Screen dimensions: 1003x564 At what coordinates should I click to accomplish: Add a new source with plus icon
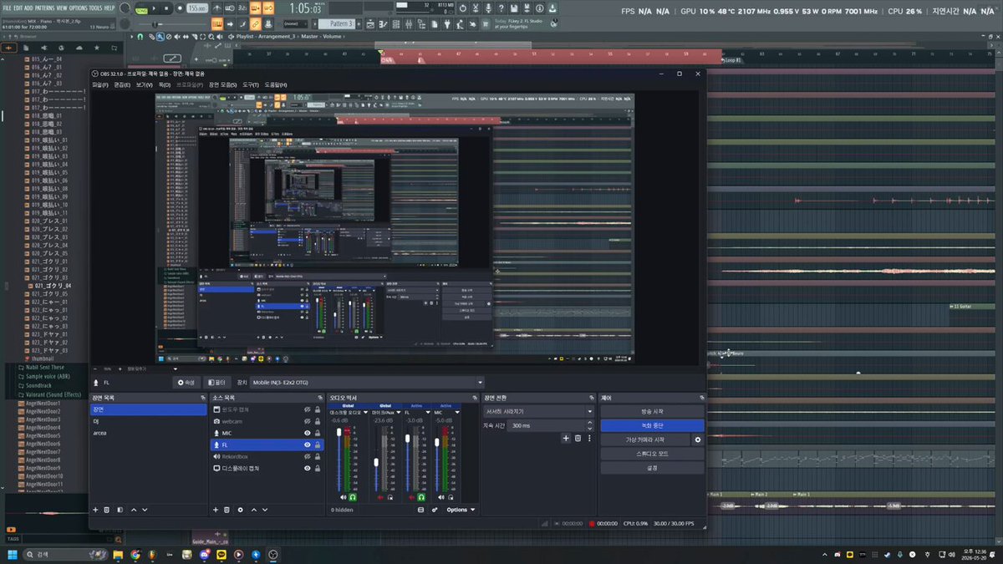click(216, 510)
